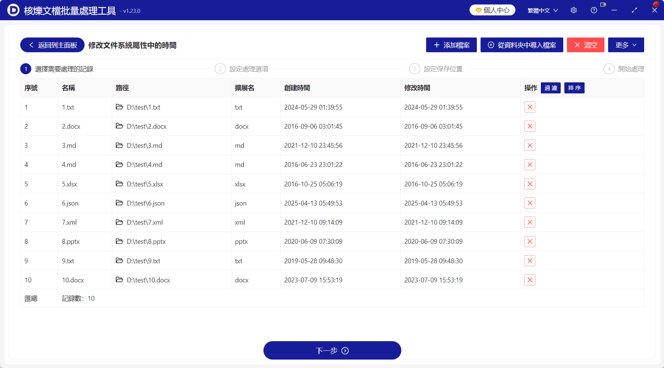The image size is (664, 368).
Task: Go to step 4 開始處理
Action: click(x=624, y=69)
